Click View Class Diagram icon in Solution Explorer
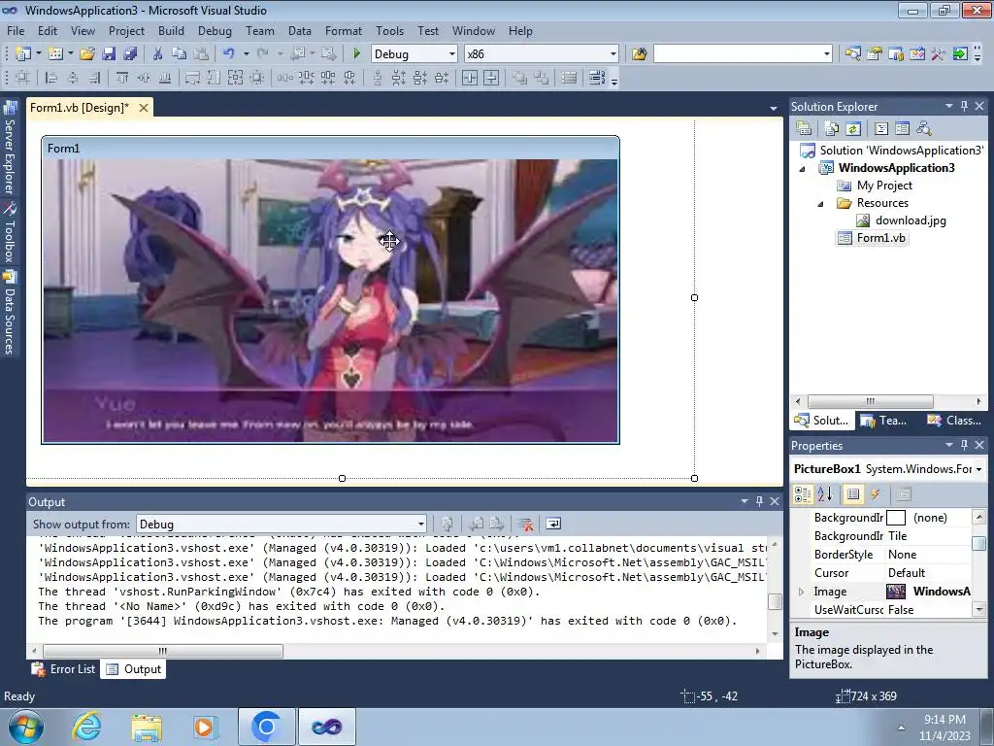Screen dimensions: 994x746 [924, 128]
